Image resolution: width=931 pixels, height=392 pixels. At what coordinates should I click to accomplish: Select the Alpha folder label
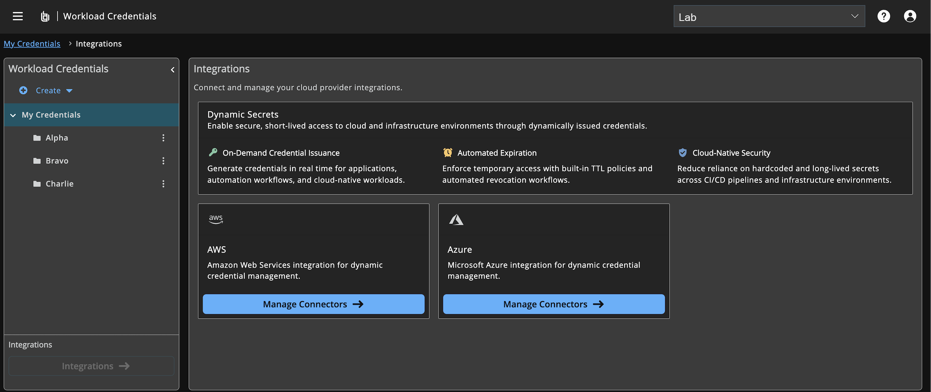[x=57, y=138]
